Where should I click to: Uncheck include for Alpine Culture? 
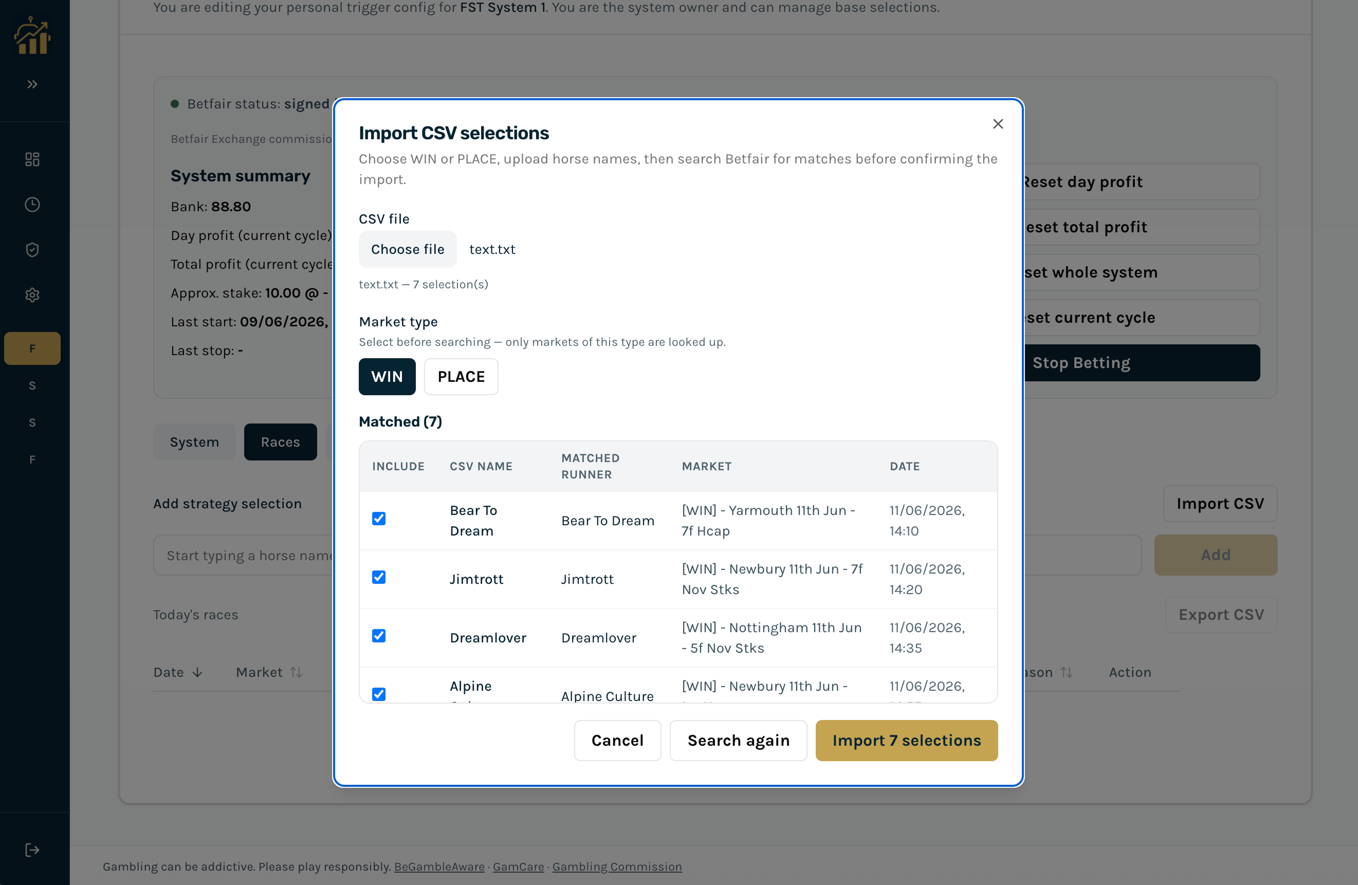click(x=379, y=694)
